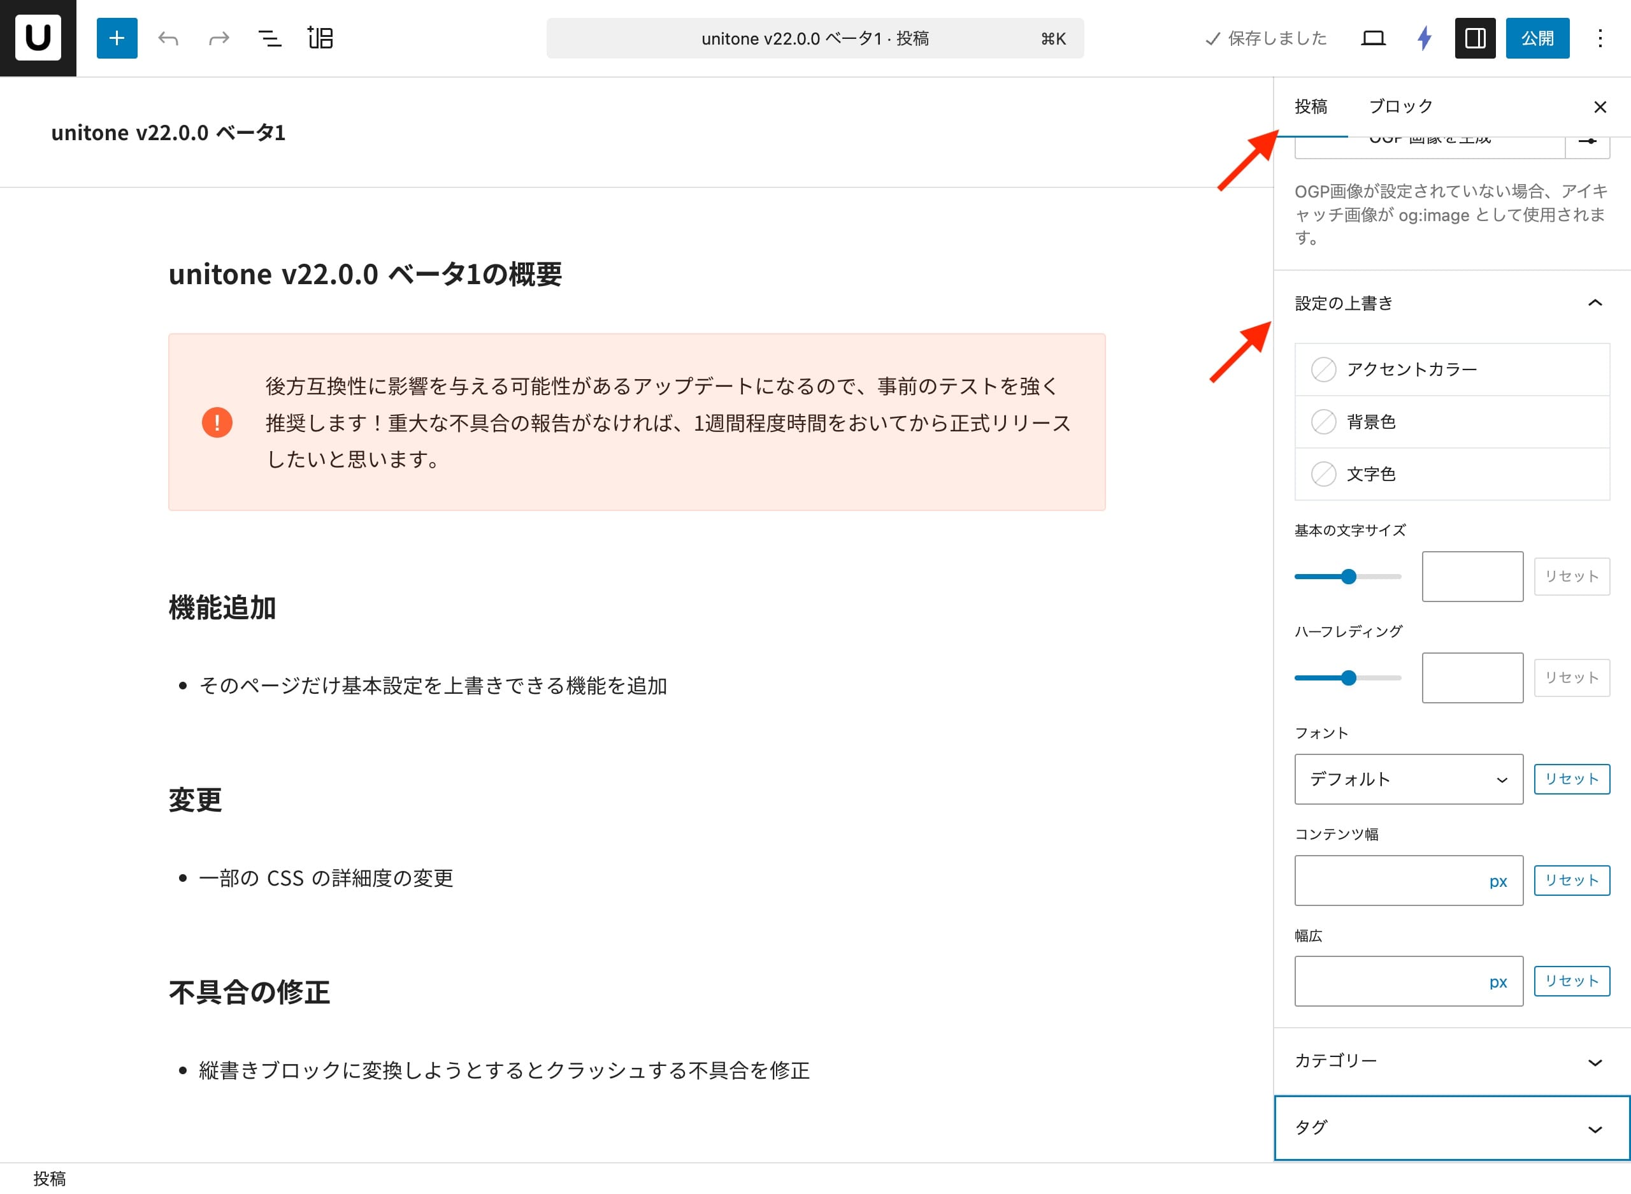
Task: Click the 基本の文字サイズ number field
Action: [1472, 577]
